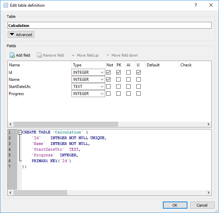Check Unique for StartDateUtc field
The width and height of the screenshot is (219, 213).
pos(138,87)
